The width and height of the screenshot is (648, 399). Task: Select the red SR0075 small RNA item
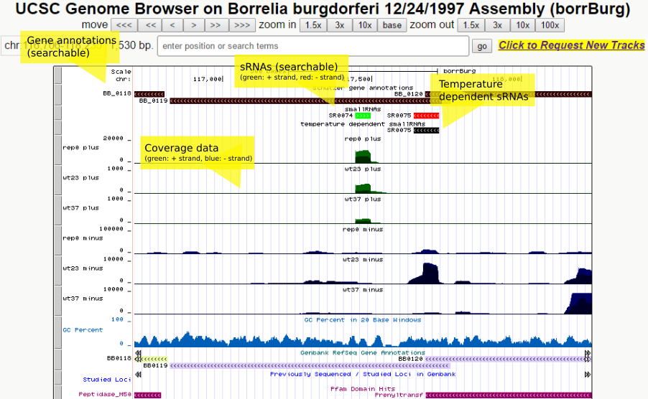coord(426,116)
